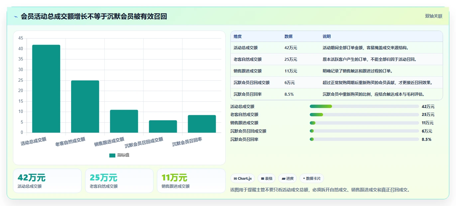
Task: Click the 6万元 value beside progress bar
Action: tap(427, 131)
